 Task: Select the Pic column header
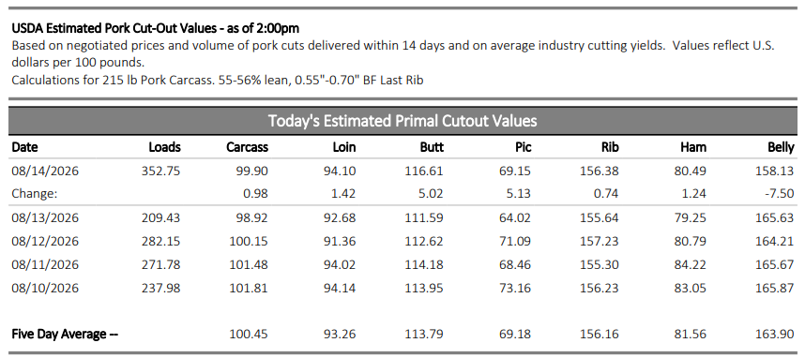point(524,148)
